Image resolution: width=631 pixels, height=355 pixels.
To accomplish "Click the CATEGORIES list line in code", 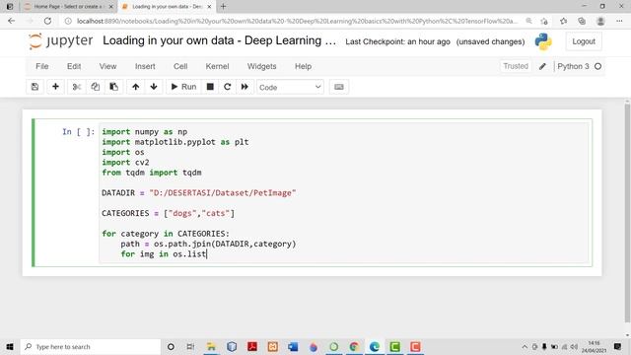I will [x=169, y=213].
